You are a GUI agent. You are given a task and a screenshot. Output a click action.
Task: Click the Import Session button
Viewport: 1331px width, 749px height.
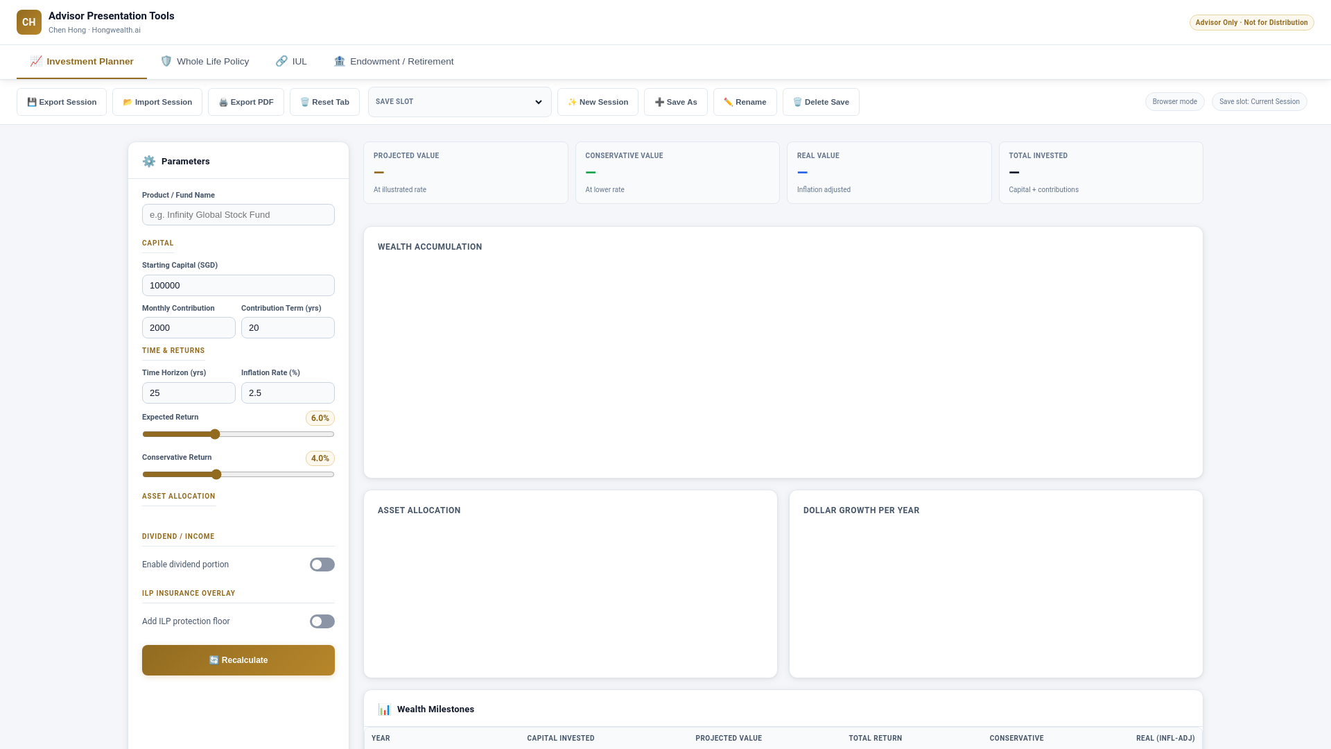[157, 102]
